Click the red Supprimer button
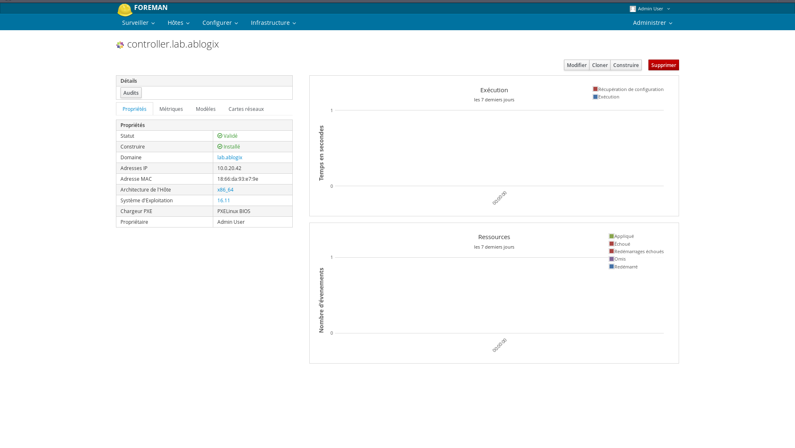The width and height of the screenshot is (795, 448). pyautogui.click(x=663, y=65)
